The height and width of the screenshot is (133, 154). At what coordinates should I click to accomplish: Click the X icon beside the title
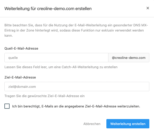148,8
